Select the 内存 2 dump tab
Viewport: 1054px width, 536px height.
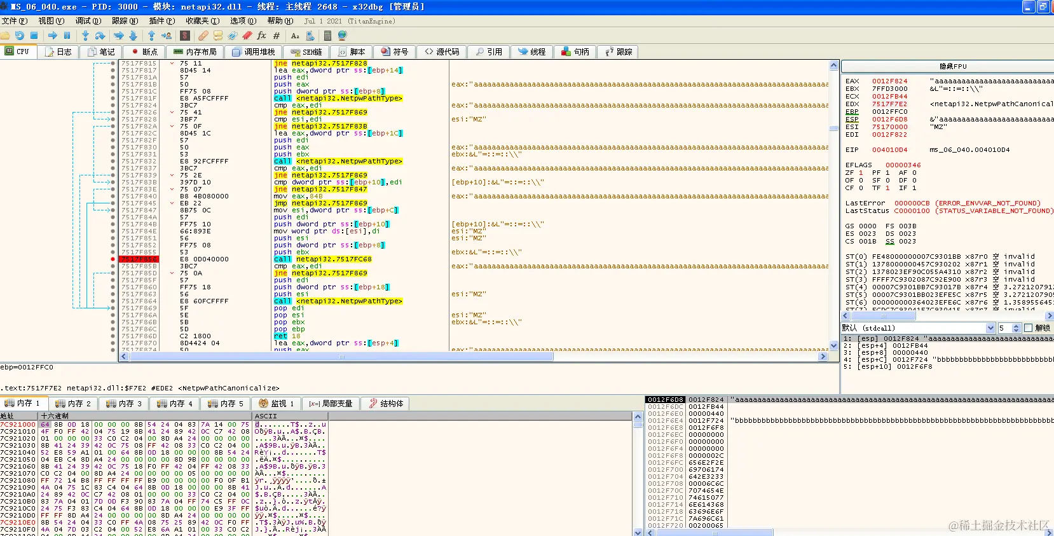tap(73, 404)
